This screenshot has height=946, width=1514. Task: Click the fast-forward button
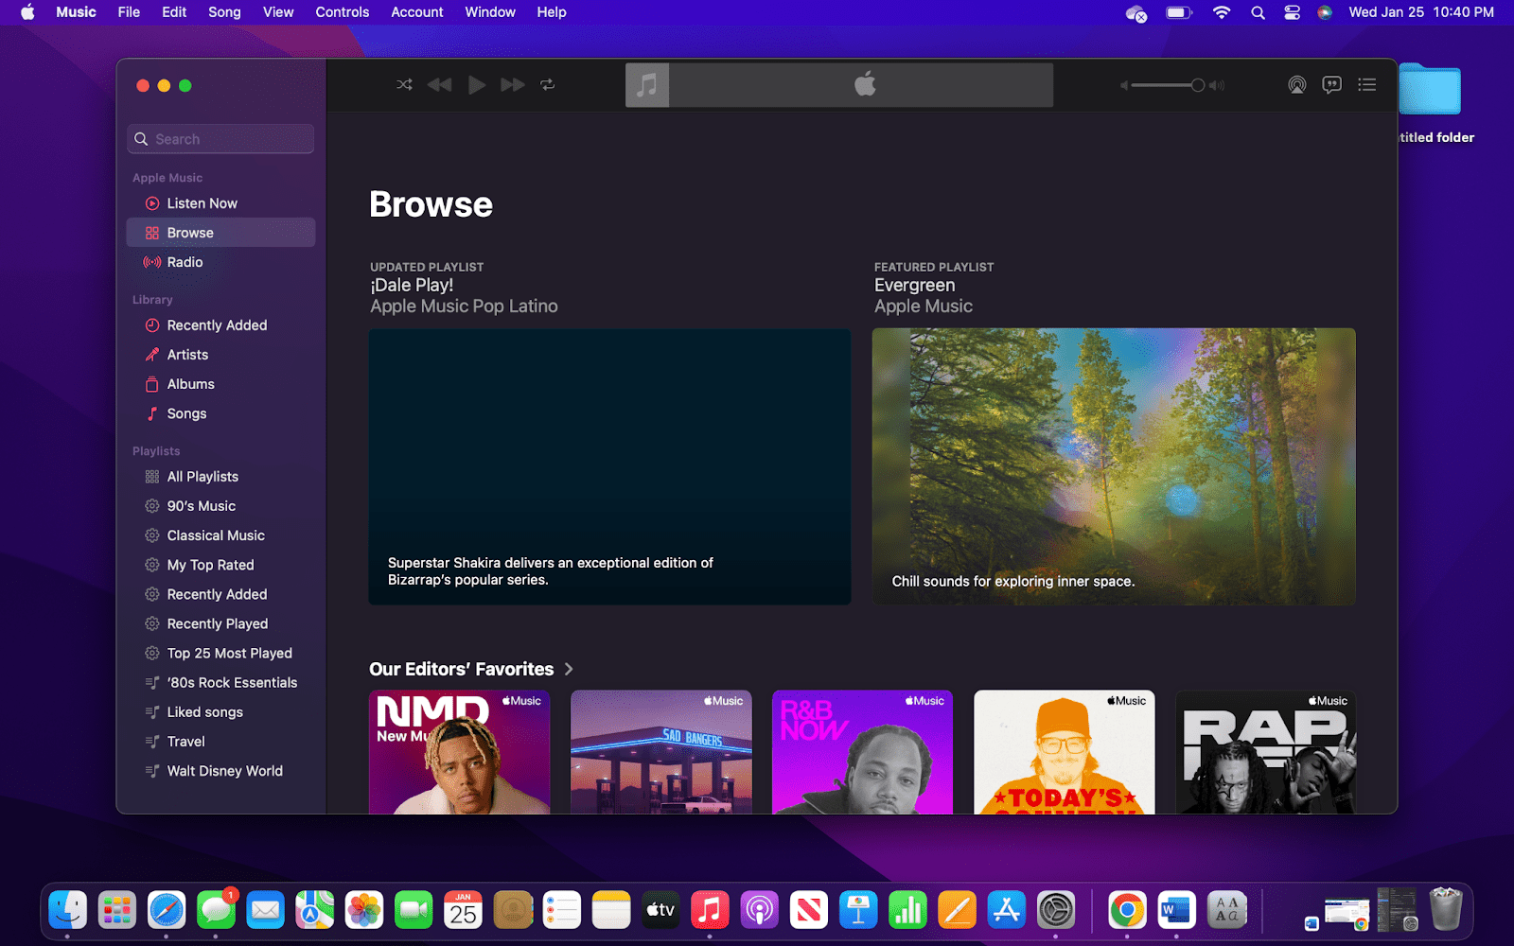[x=513, y=85]
